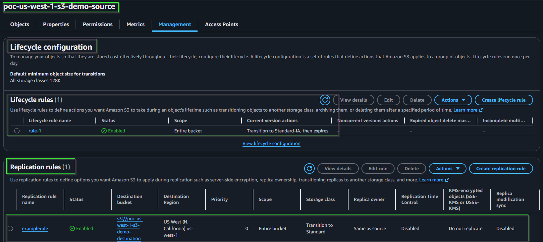
Task: Click bucket title poc-us-west-1-s3-demo-source
Action: tap(59, 7)
